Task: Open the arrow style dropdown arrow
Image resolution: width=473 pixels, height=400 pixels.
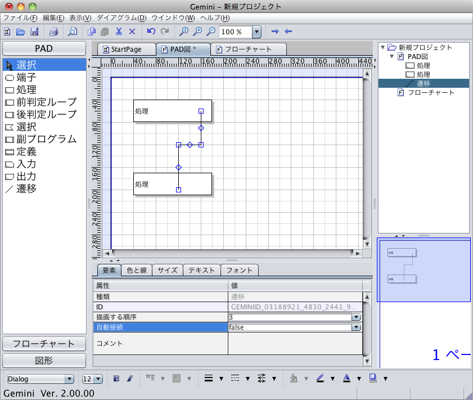Action: click(x=274, y=379)
